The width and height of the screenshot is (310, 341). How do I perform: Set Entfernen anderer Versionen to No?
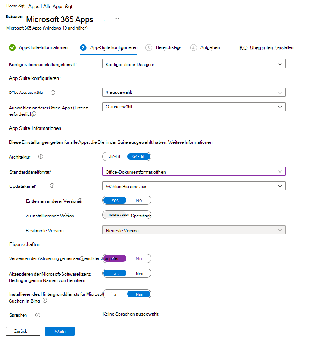(139, 201)
